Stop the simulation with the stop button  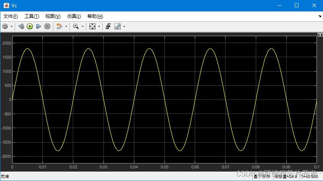[x=47, y=26]
